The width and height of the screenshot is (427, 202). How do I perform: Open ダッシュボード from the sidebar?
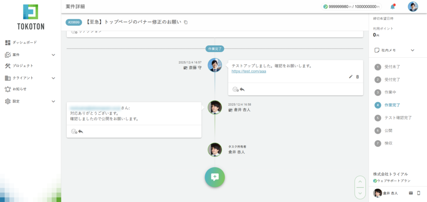point(24,42)
